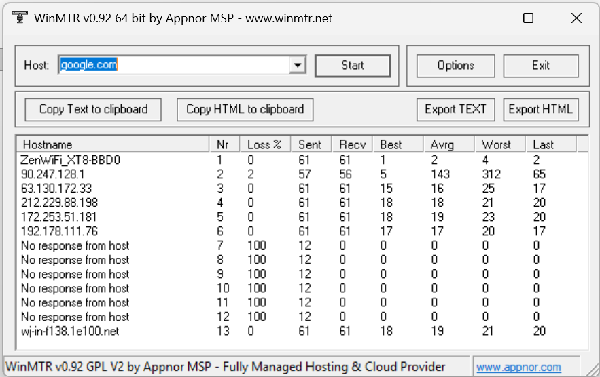Copy Text to clipboard
This screenshot has width=600, height=377.
tap(93, 110)
